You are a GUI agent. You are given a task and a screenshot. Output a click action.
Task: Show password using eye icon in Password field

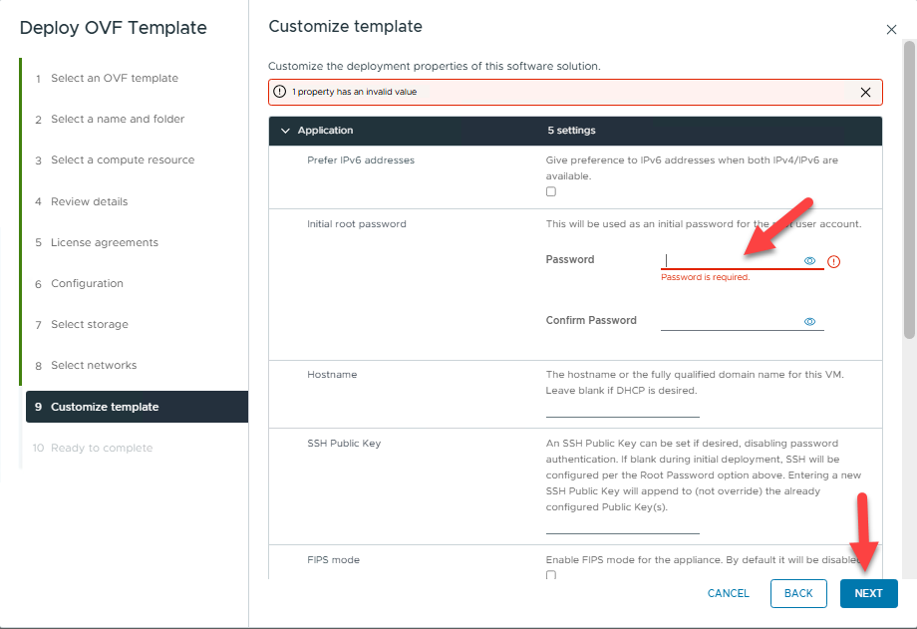tap(809, 261)
